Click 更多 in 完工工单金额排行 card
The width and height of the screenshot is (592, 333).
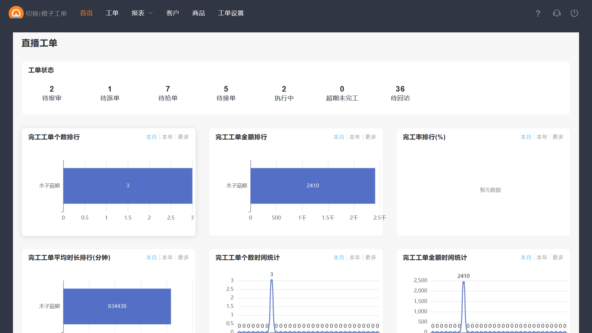coord(371,137)
